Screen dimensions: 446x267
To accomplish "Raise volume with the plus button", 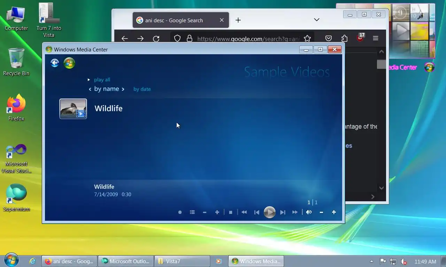I will click(334, 212).
